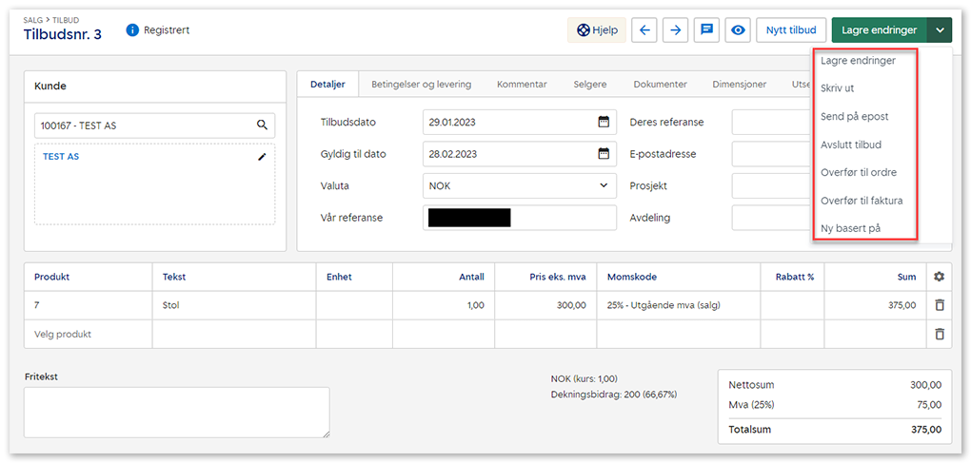Click the eye preview icon
Image resolution: width=971 pixels, height=463 pixels.
[738, 30]
